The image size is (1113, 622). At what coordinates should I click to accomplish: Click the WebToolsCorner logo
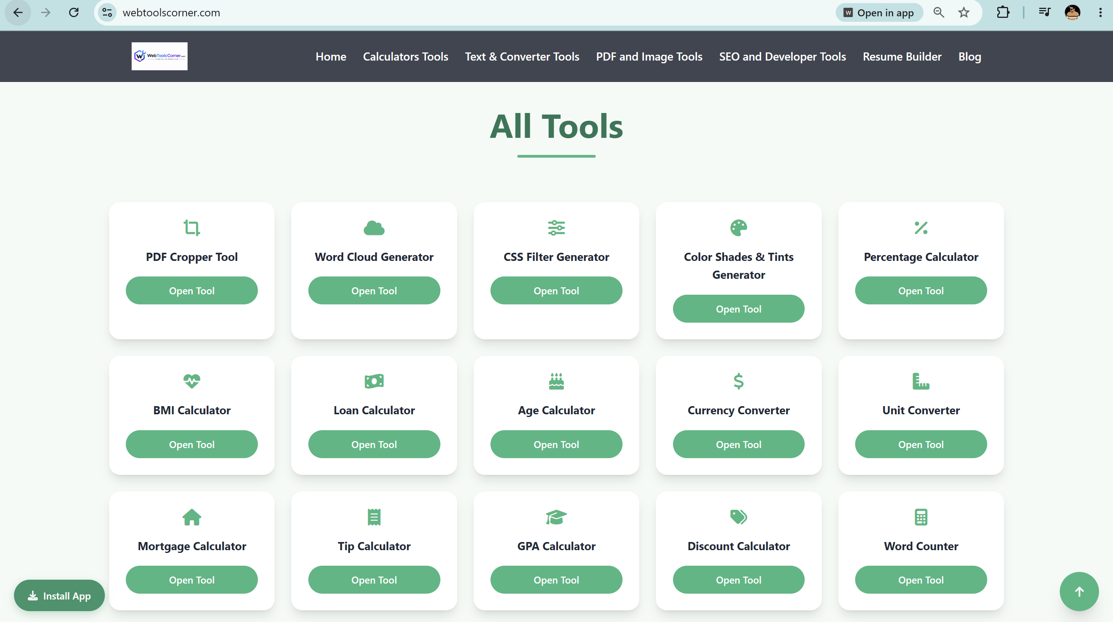[160, 56]
